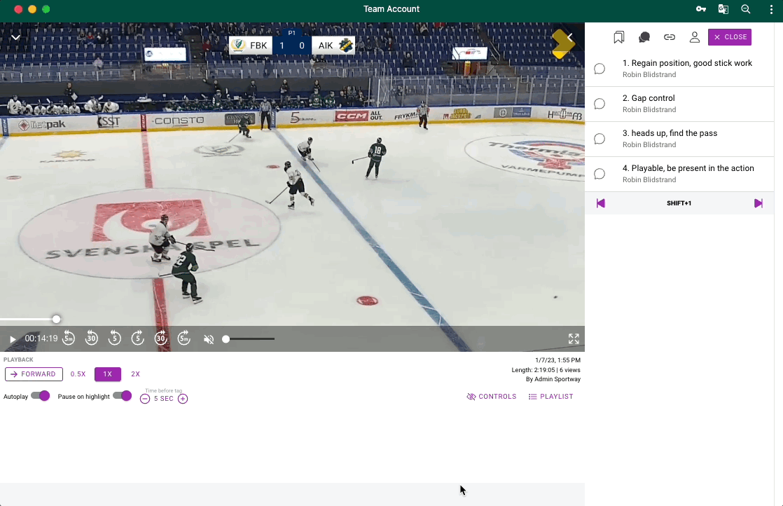Collapse video with top-left chevron
The height and width of the screenshot is (506, 783).
tap(15, 37)
